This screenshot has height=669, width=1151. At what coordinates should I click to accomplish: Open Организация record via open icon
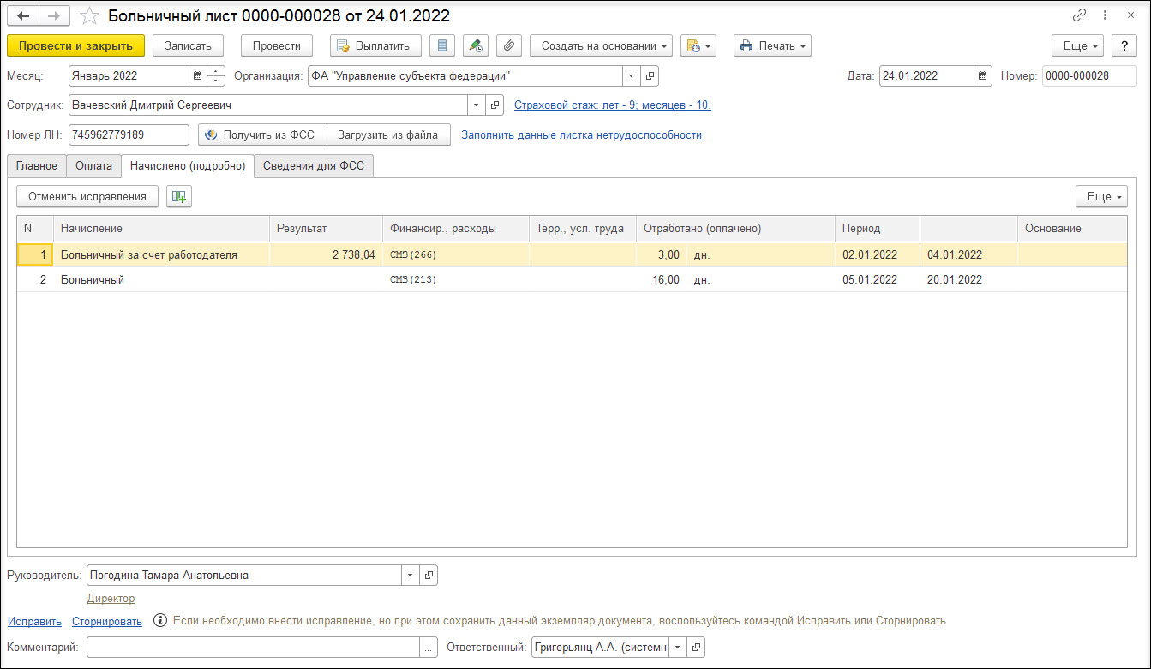pos(650,76)
